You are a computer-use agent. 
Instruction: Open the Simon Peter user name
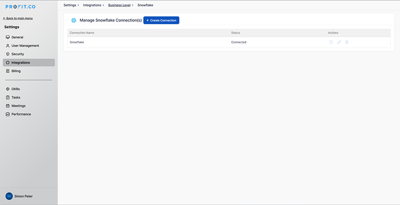tap(23, 196)
